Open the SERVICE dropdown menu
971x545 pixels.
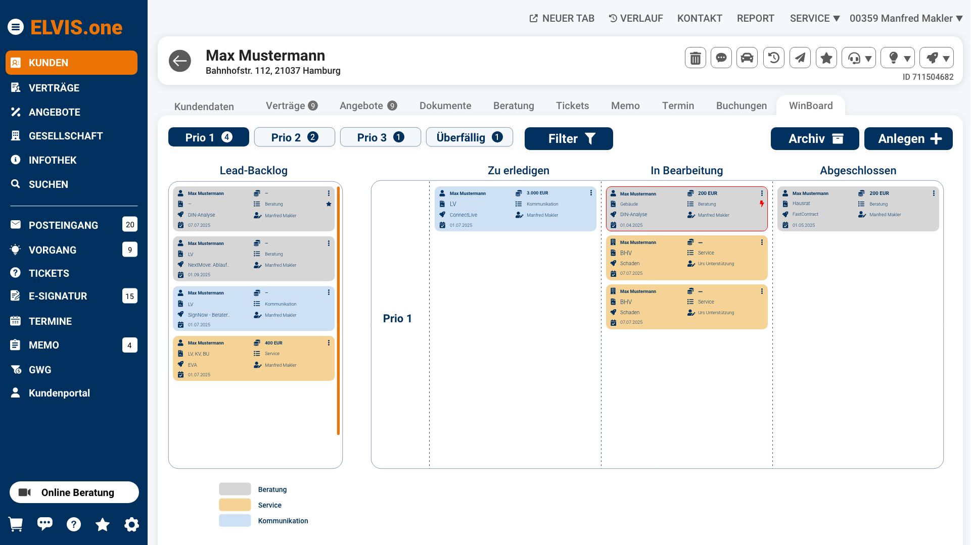[814, 18]
